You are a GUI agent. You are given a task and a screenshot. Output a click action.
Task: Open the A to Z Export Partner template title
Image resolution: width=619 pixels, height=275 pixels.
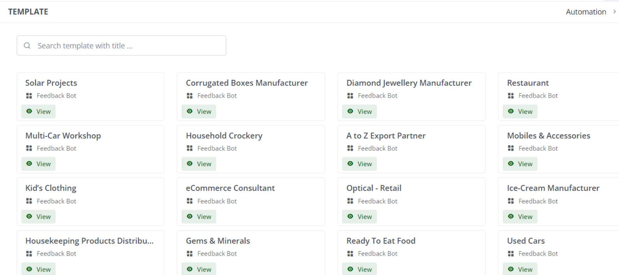[x=386, y=136]
